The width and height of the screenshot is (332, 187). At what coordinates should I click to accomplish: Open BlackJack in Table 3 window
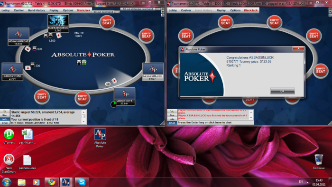click(251, 10)
